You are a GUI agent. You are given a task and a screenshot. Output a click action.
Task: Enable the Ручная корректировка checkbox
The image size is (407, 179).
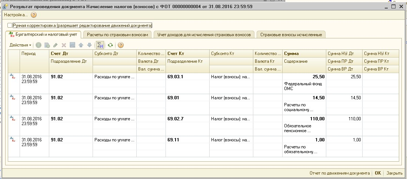coord(10,25)
